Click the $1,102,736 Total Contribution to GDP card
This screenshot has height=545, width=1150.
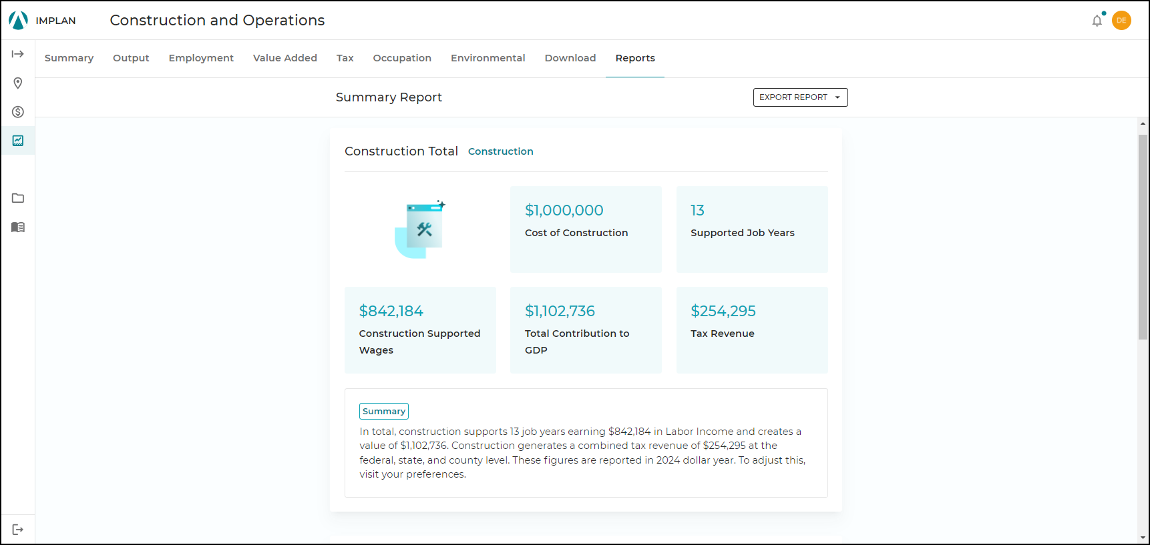tap(586, 330)
